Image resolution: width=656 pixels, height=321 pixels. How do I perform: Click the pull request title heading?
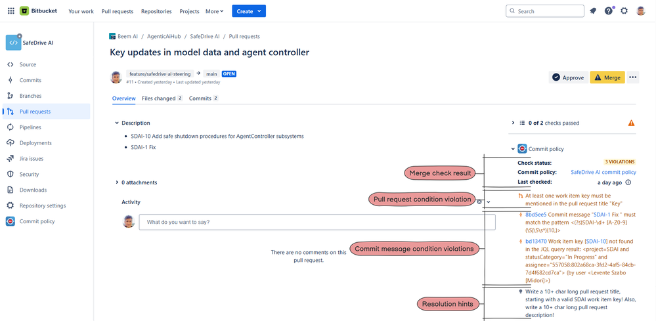click(209, 53)
